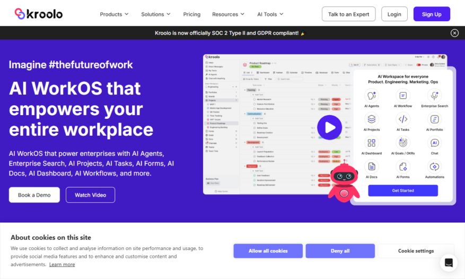Dismiss the SOC 2 compliance banner

454,33
